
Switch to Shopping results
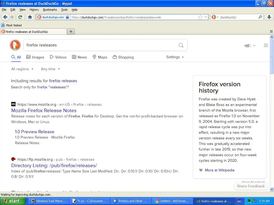[x=123, y=57]
